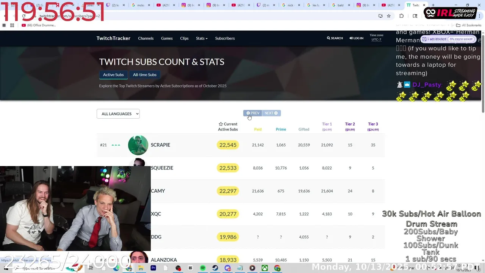This screenshot has height=273, width=485.
Task: Expand the Stats dropdown menu
Action: pos(202,38)
